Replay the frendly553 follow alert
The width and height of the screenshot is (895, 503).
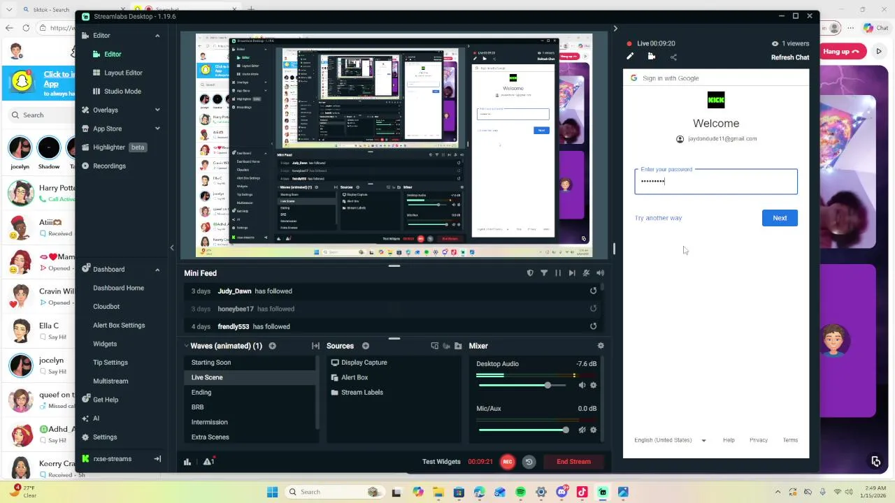593,326
